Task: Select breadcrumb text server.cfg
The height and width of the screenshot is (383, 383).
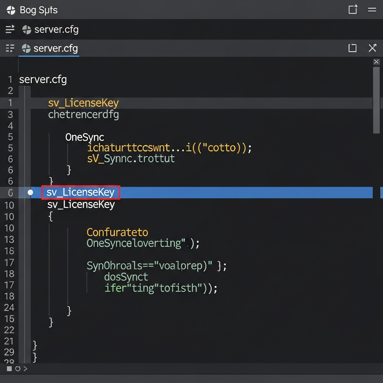Action: click(x=56, y=30)
